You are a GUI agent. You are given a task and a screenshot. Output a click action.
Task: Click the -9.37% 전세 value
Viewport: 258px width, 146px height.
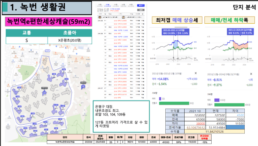click(x=217, y=85)
